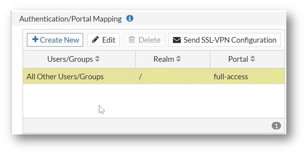The image size is (307, 155).
Task: Select the All Other Users/Groups row
Action: (x=154, y=76)
